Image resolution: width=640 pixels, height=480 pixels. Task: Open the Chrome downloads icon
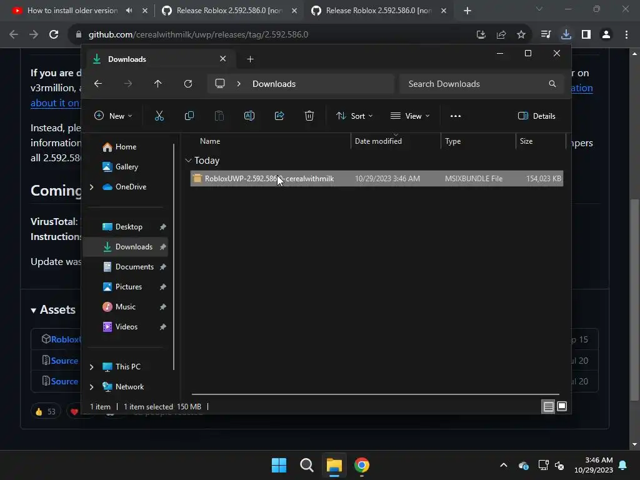click(x=566, y=35)
